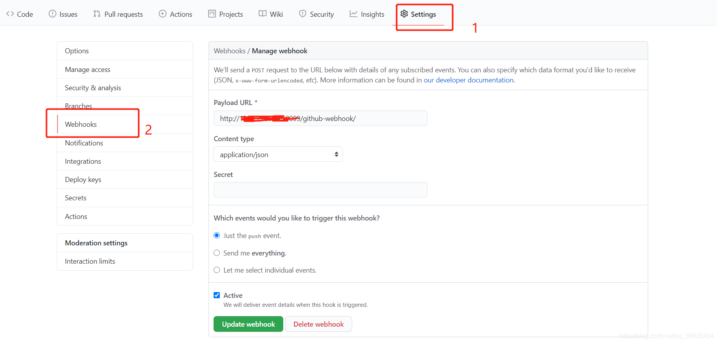Go to the top Actions tab

(175, 14)
